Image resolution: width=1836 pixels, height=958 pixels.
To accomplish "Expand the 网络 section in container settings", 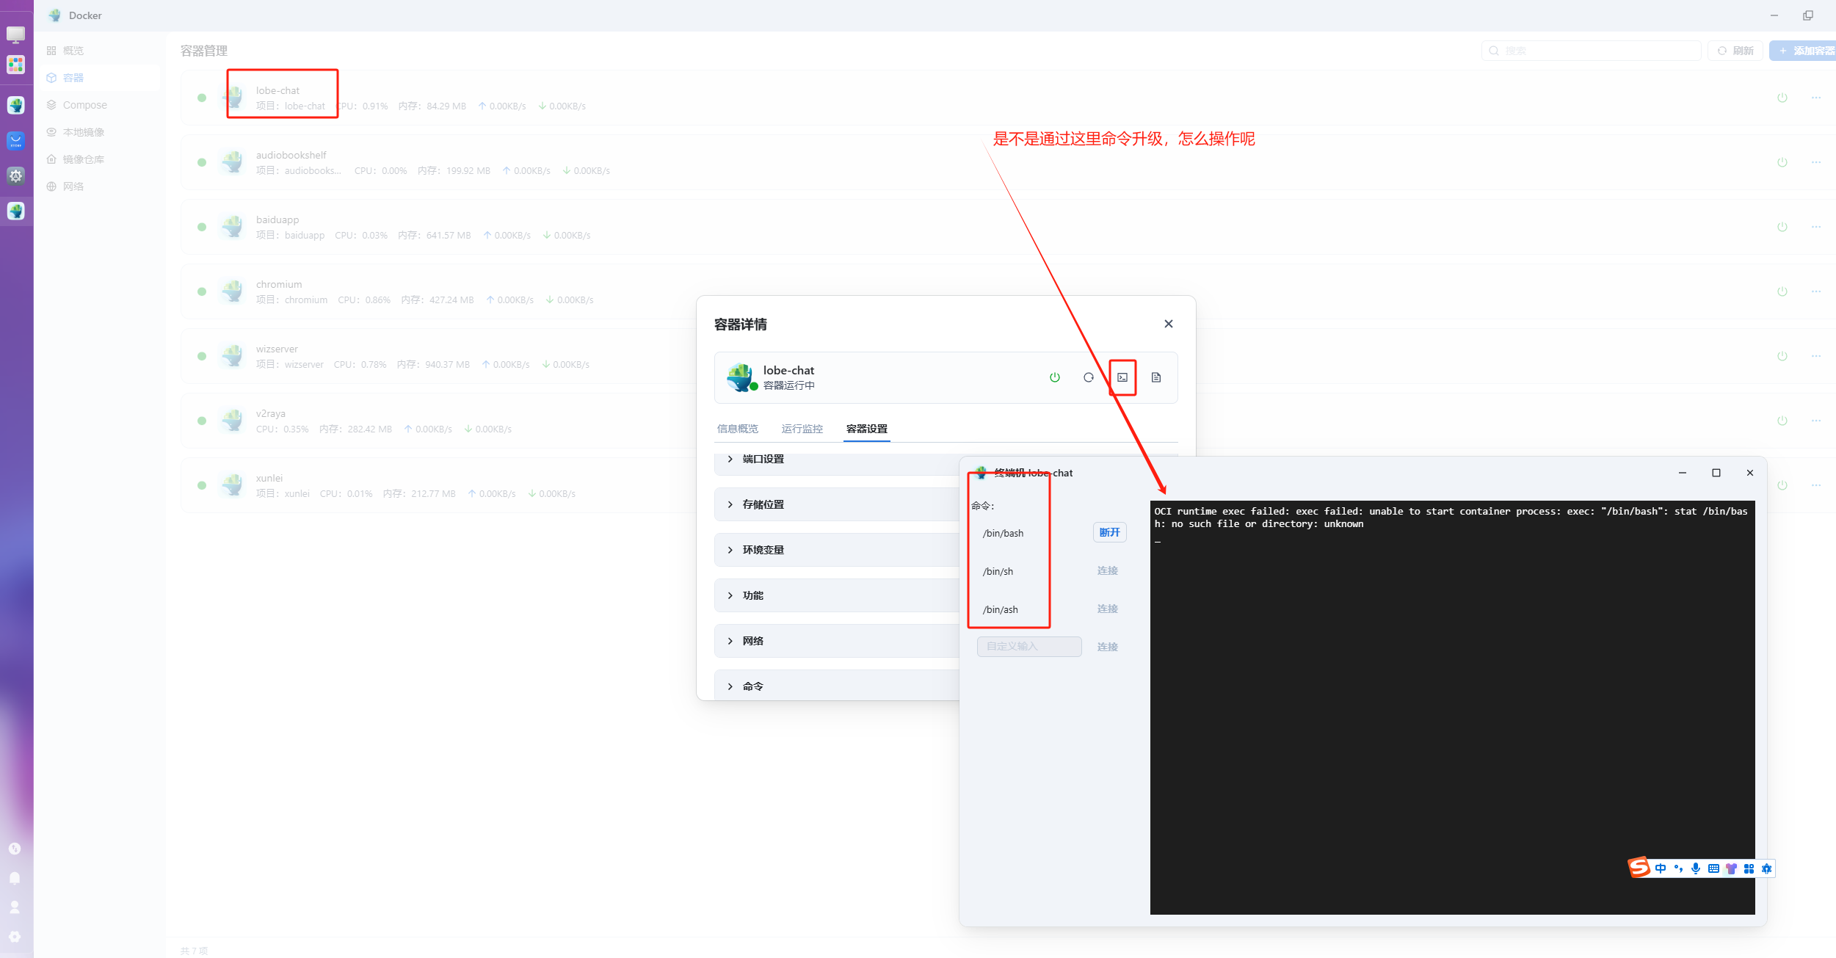I will (x=837, y=641).
